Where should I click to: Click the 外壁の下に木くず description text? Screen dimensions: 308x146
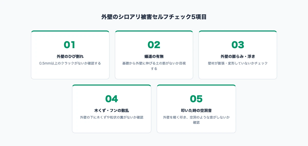tap(112, 117)
